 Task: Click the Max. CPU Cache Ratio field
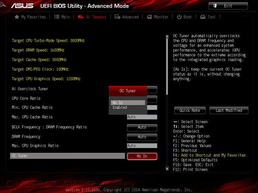142,117
